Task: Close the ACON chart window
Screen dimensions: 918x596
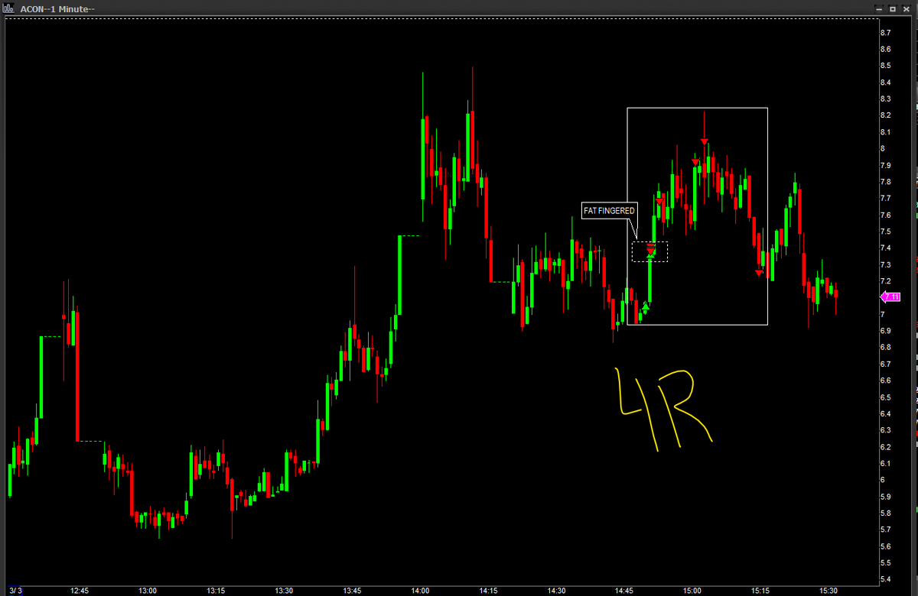Action: 906,8
